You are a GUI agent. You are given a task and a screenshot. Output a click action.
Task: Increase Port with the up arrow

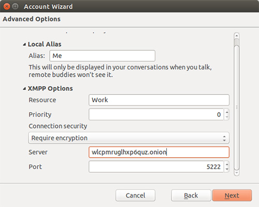(x=227, y=164)
